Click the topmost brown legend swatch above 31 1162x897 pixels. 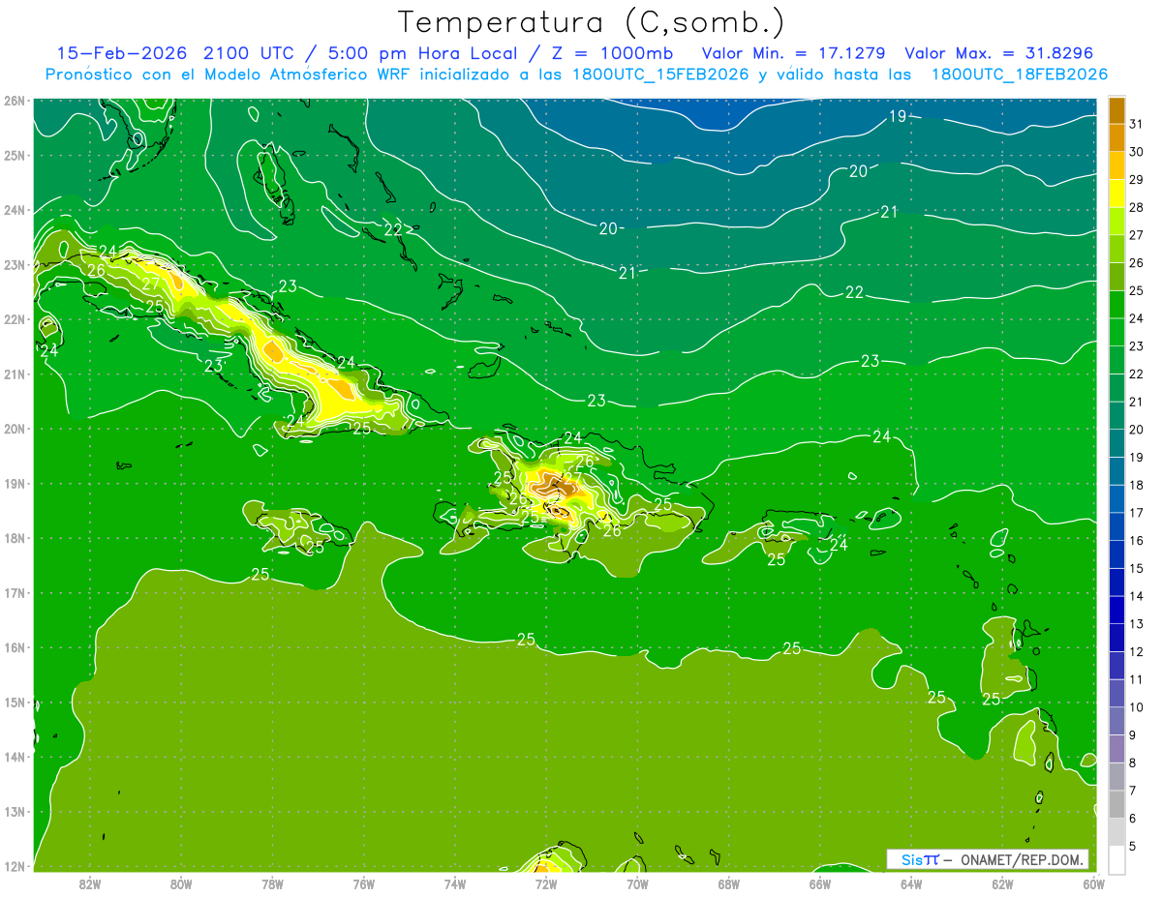pyautogui.click(x=1116, y=110)
